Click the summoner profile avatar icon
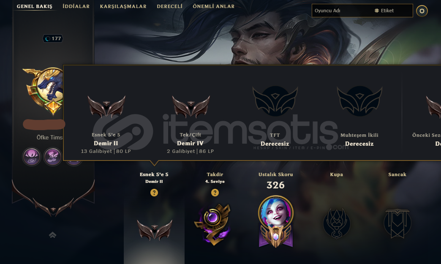The image size is (441, 264). [45, 90]
